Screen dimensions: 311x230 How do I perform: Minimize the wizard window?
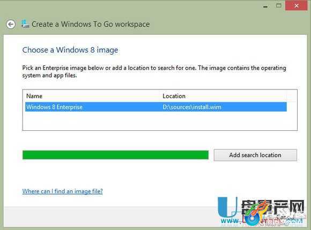[x=265, y=7]
